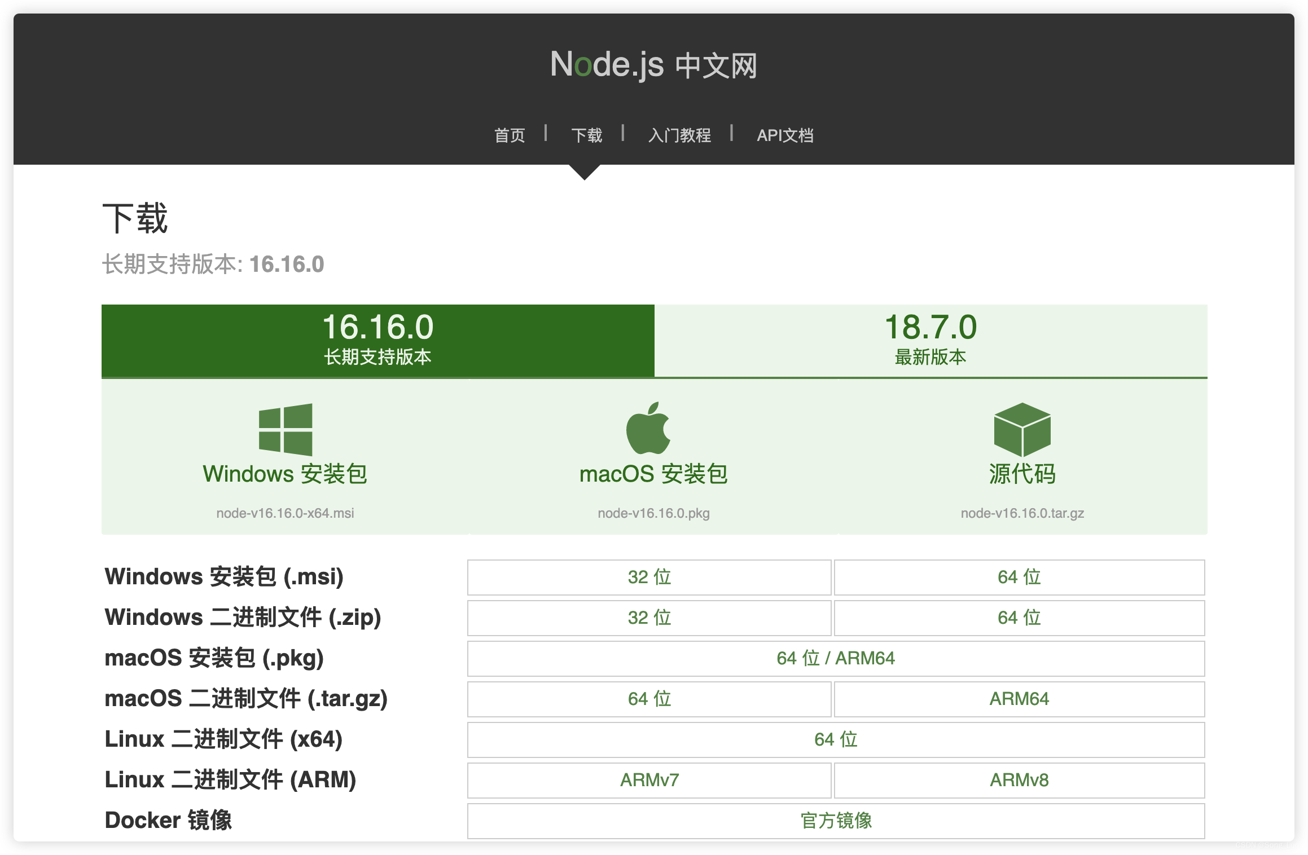Click the Windows 安装包 download link

[285, 474]
